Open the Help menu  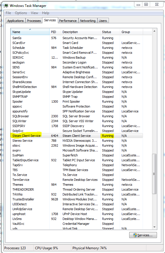coord(46,13)
